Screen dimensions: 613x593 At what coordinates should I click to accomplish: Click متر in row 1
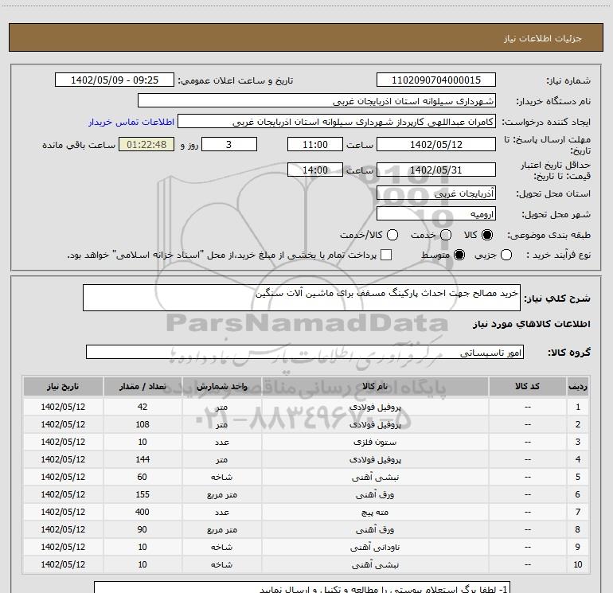tap(221, 407)
